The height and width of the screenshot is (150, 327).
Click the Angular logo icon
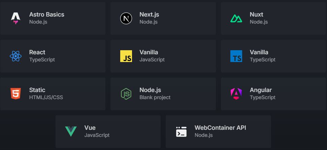pyautogui.click(x=236, y=94)
